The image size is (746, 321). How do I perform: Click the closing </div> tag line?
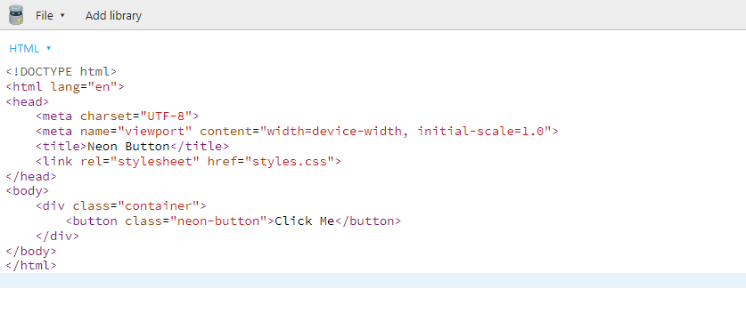click(58, 236)
